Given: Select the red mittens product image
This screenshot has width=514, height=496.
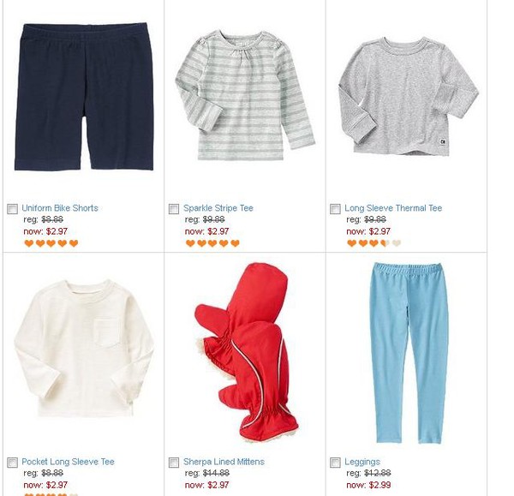Looking at the screenshot, I should pyautogui.click(x=247, y=352).
